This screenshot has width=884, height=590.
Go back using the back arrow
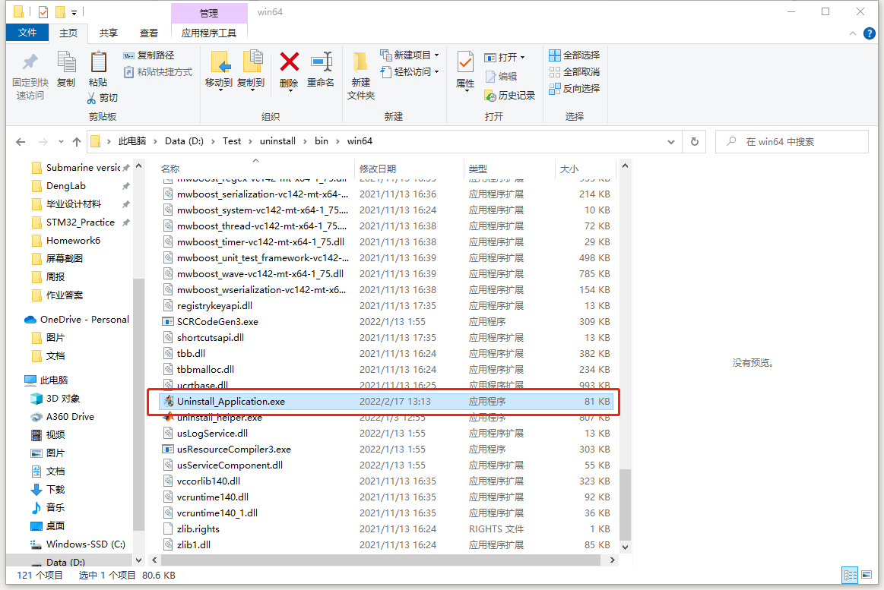tap(21, 141)
